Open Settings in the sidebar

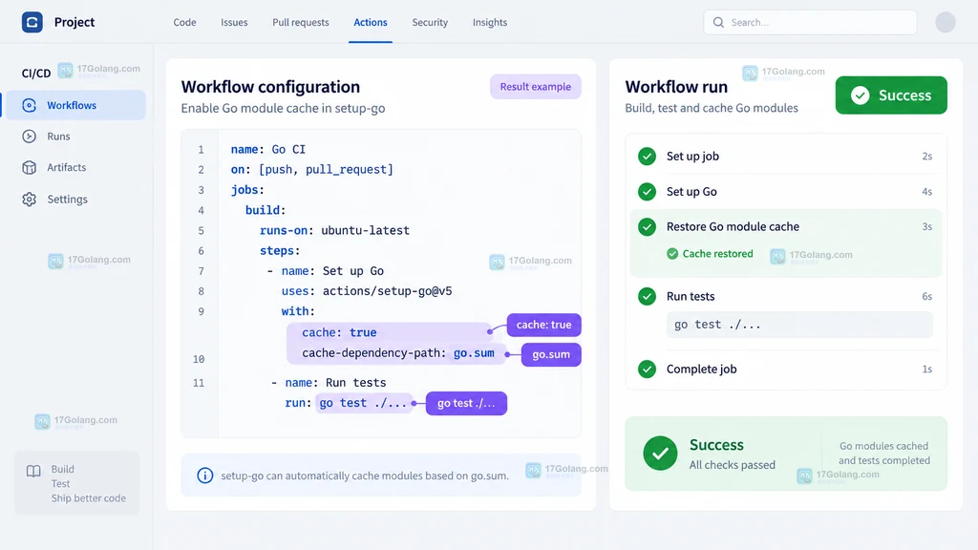(74, 199)
